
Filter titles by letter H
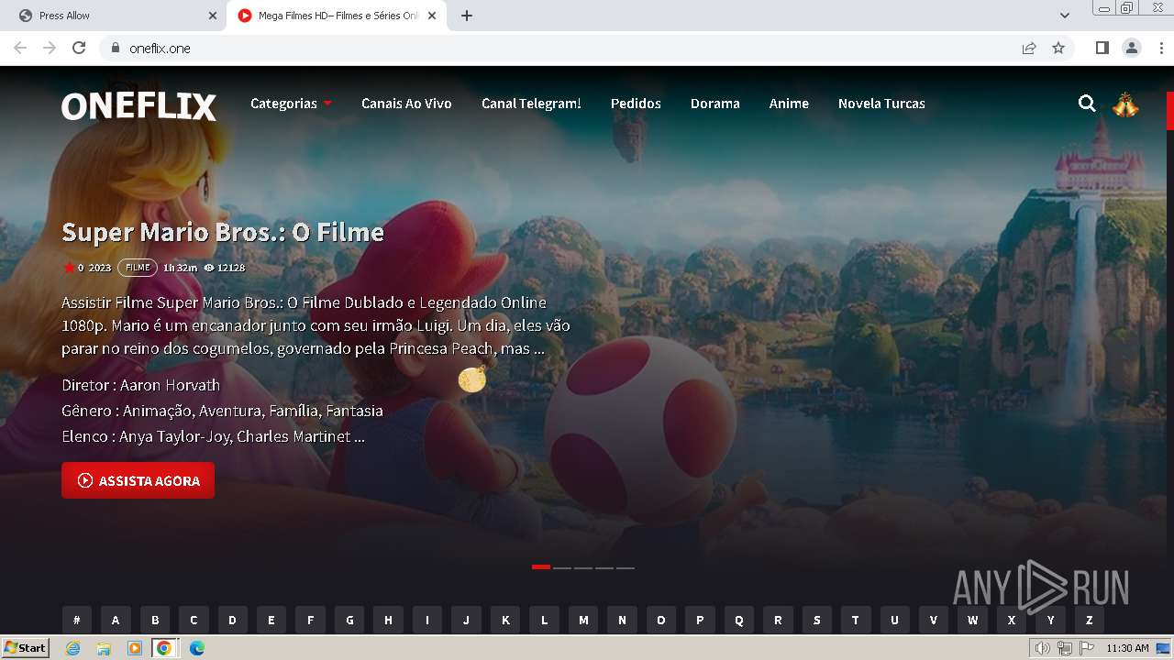[x=388, y=620]
